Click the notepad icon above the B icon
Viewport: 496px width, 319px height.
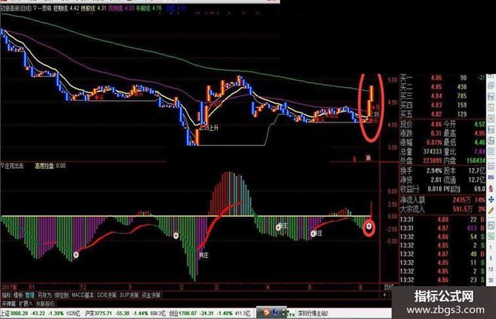(x=491, y=108)
